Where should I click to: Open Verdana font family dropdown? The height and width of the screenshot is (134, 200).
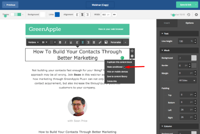33,42
